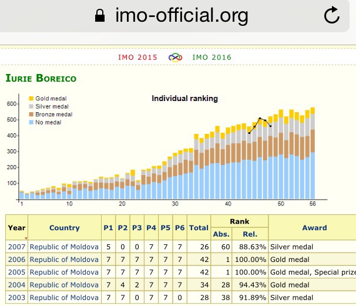Viewport: 356px width, 306px height.
Task: Open Republic of Moldova in the 2007 row
Action: pyautogui.click(x=64, y=247)
